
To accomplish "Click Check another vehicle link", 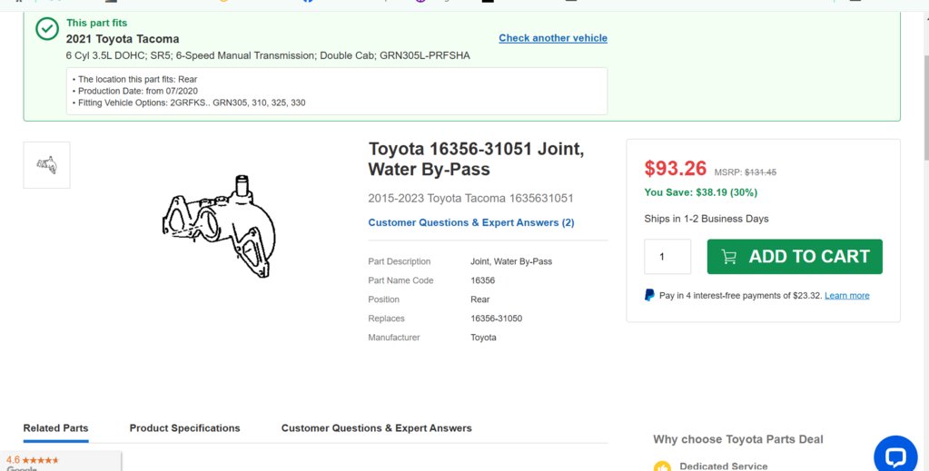I will pyautogui.click(x=553, y=38).
